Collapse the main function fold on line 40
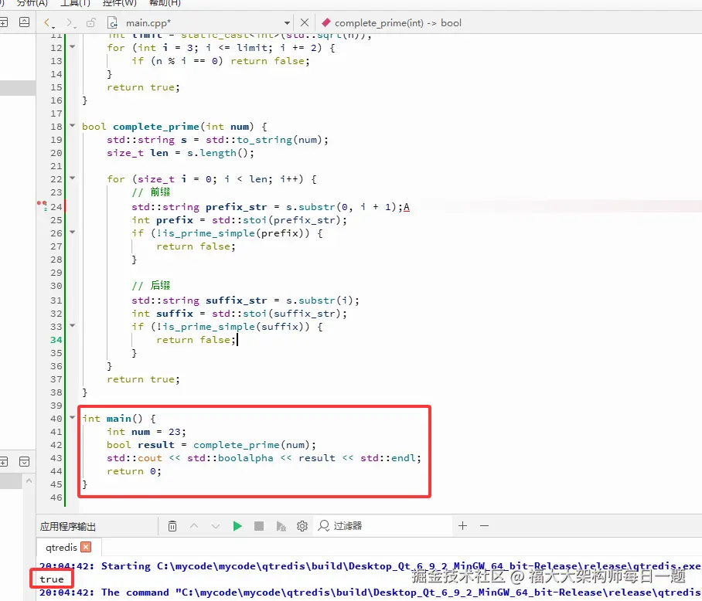Screen dimensions: 702x601 click(73, 418)
